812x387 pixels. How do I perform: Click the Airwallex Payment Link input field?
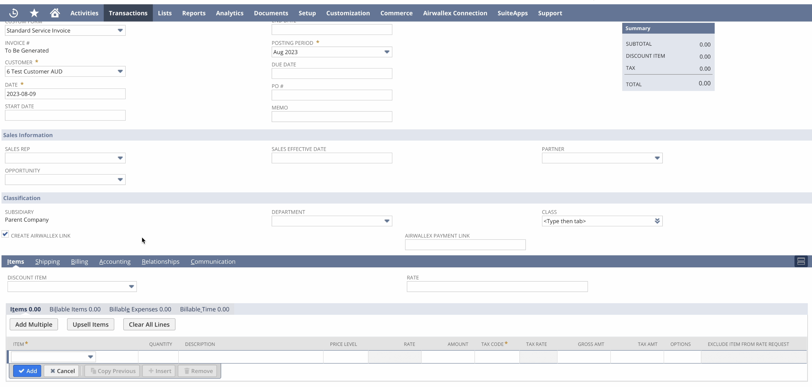[x=465, y=245]
